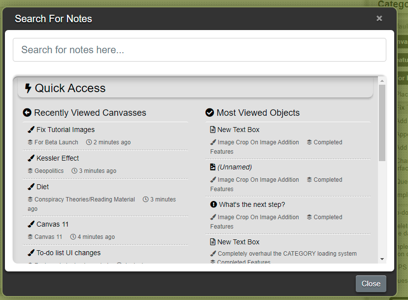Click the exclamation icon beside What's the next step
The height and width of the screenshot is (300, 408).
[x=213, y=204]
